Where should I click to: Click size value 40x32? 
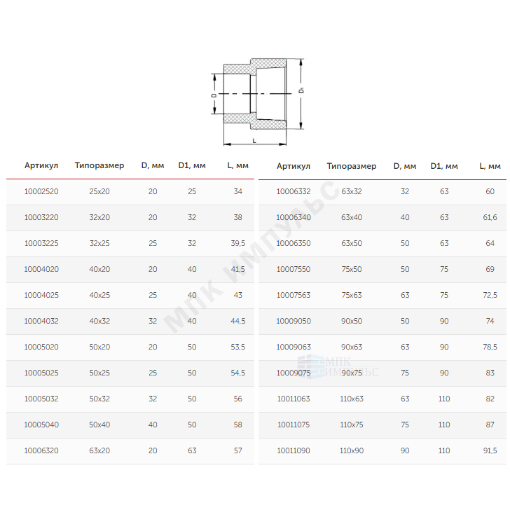point(99,321)
